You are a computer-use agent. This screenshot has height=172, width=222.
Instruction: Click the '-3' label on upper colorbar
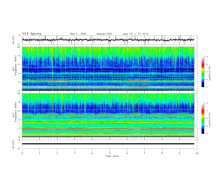tap(207, 56)
